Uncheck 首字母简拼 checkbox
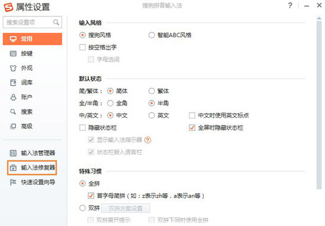The width and height of the screenshot is (325, 226). [x=91, y=196]
